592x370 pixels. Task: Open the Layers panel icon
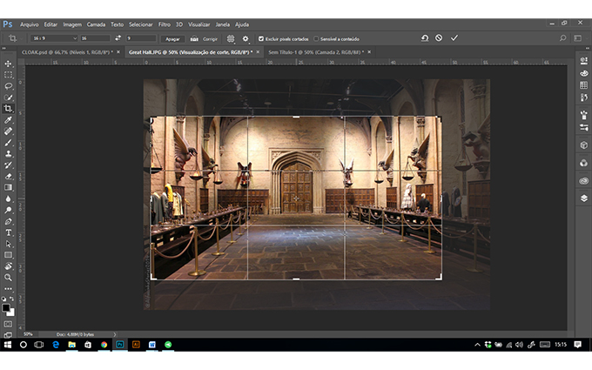[x=583, y=198]
